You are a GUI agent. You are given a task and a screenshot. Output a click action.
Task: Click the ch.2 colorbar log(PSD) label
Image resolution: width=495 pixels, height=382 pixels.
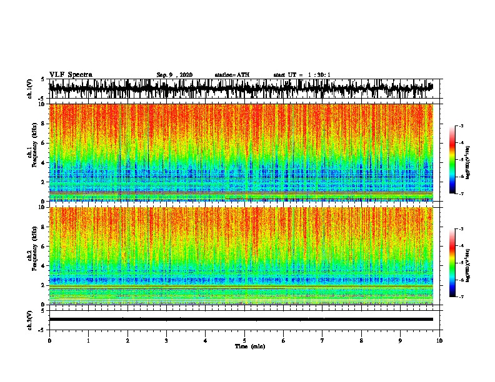tap(467, 265)
